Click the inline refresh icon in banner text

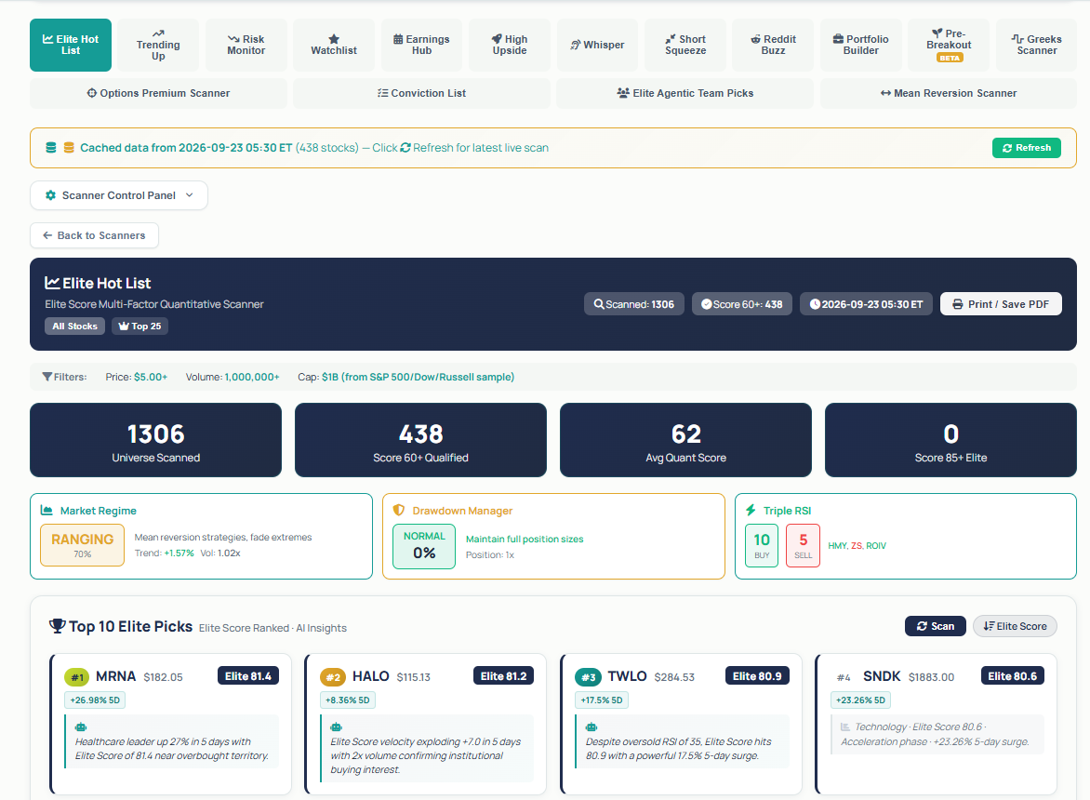405,147
